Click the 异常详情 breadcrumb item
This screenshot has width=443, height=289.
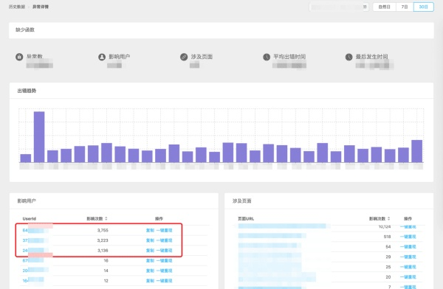pos(41,7)
